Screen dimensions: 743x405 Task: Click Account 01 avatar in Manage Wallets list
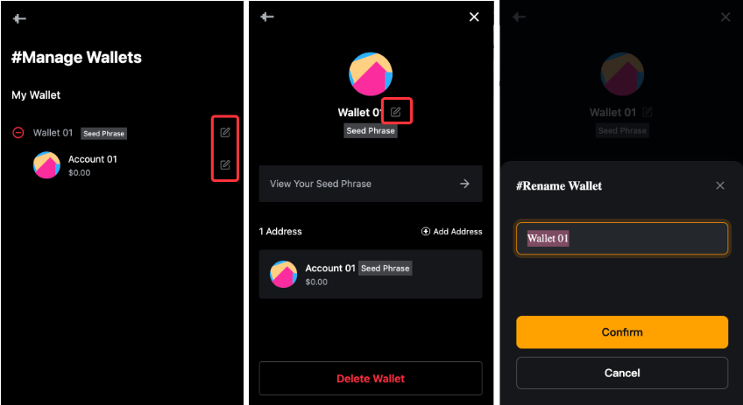[46, 165]
